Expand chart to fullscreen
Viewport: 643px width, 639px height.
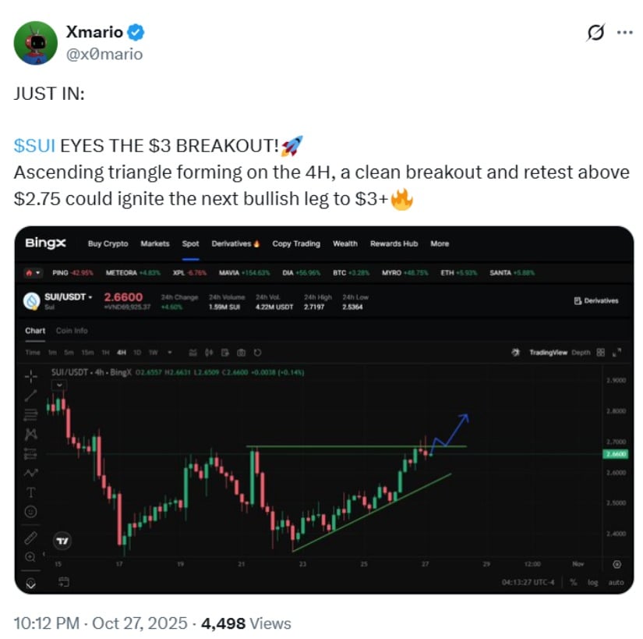(x=617, y=353)
